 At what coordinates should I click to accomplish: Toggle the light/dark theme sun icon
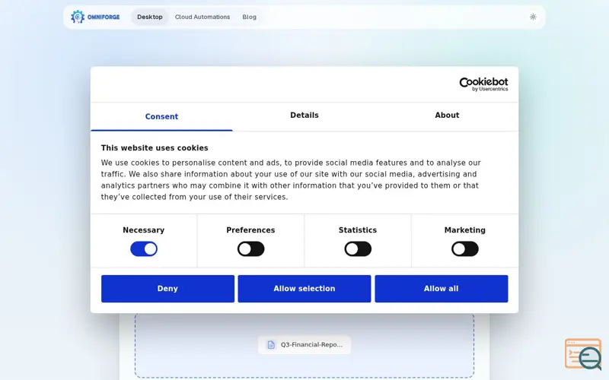click(x=533, y=17)
